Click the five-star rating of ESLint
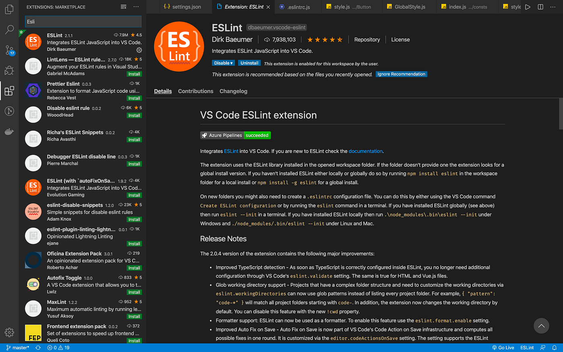563x352 pixels. pos(325,39)
